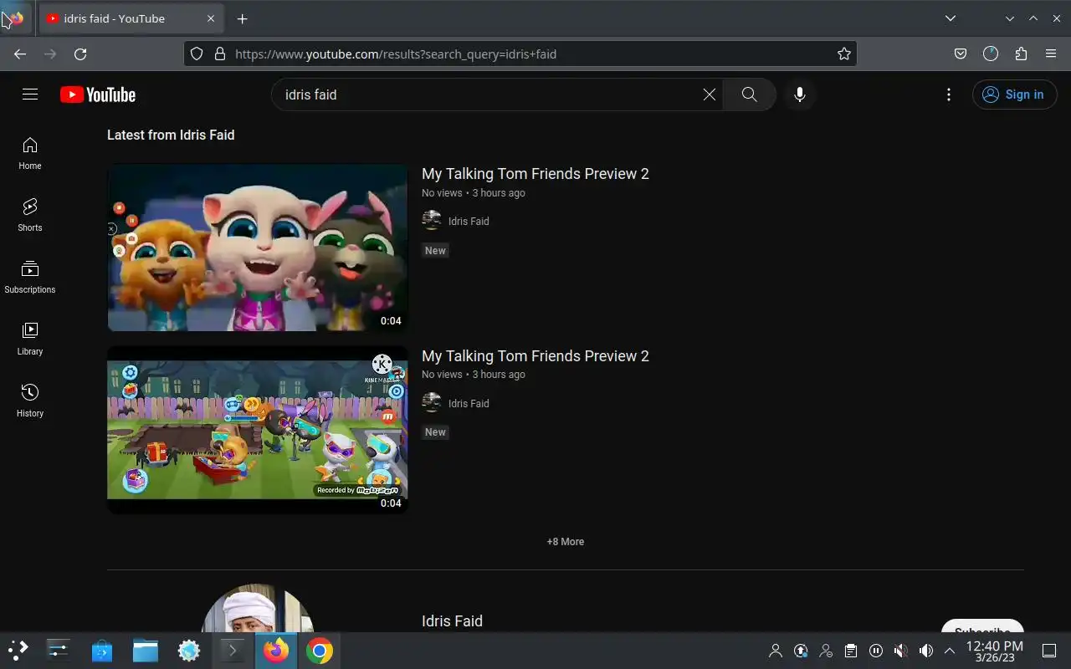Click the Idris Faid channel profile picture

click(258, 609)
